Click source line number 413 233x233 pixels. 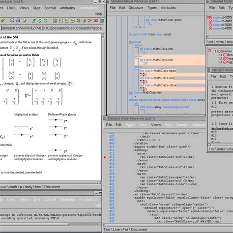112,157
